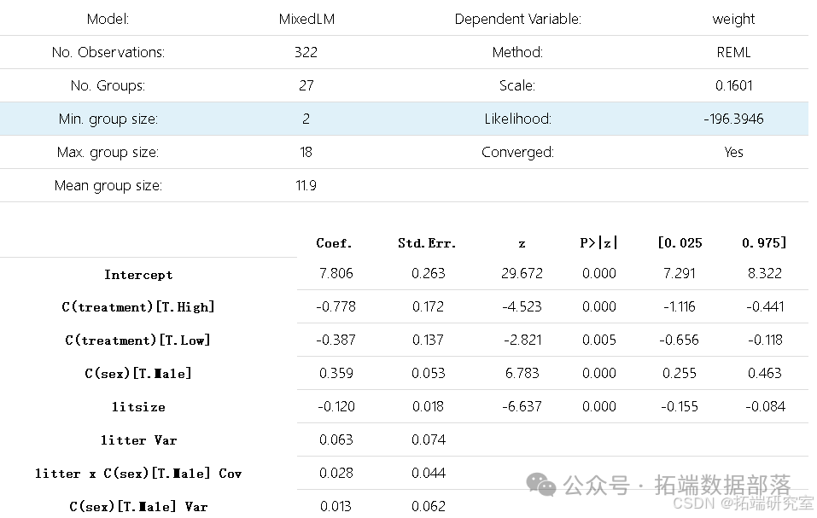Image resolution: width=817 pixels, height=518 pixels.
Task: Click the C(treatment)[T.Low] row label
Action: pos(138,340)
